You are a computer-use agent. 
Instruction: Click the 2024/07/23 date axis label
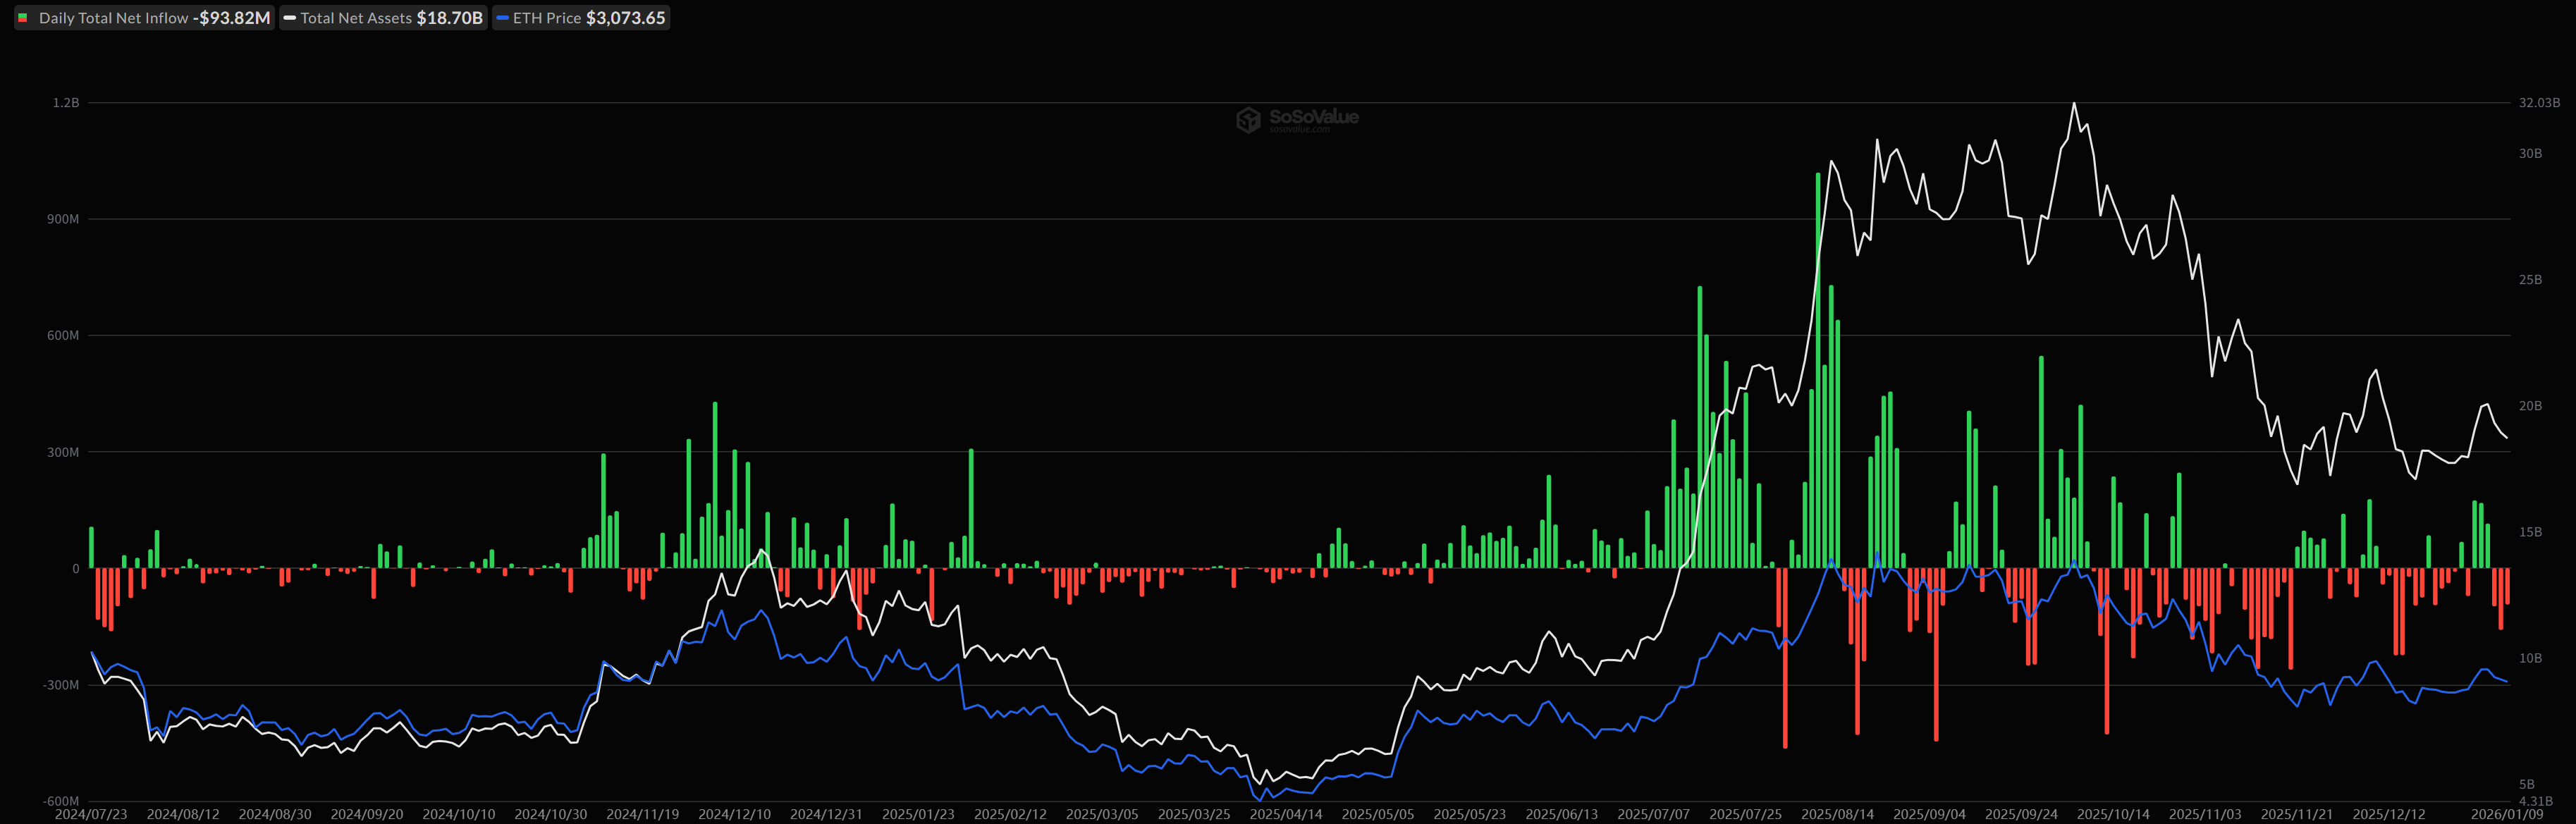[91, 814]
